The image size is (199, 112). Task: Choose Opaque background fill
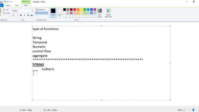(40, 10)
